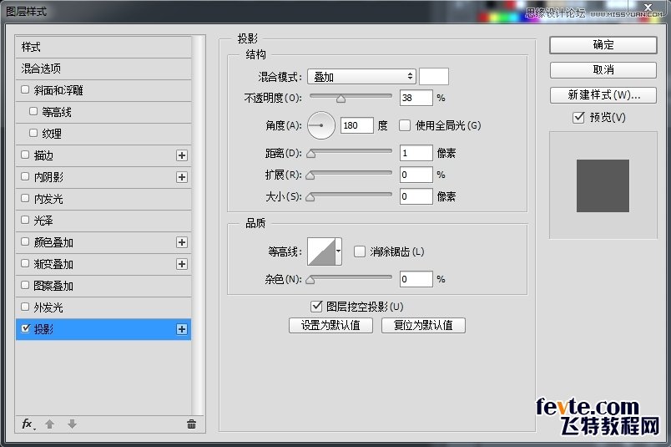Click 设置为默认值 button
The height and width of the screenshot is (447, 671).
click(x=330, y=325)
